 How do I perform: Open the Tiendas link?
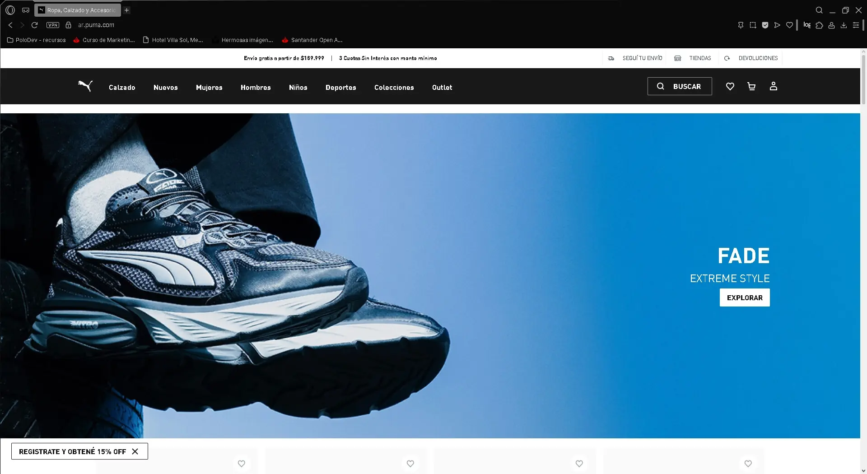pos(700,58)
